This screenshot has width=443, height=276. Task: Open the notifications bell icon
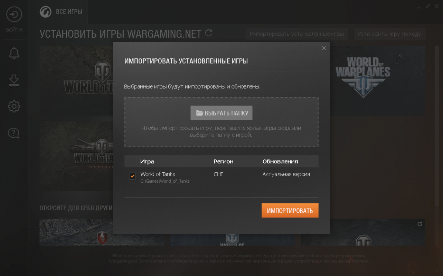(14, 53)
